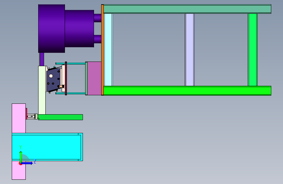Select the bright green bottom frame beam
The image size is (283, 184).
187,91
